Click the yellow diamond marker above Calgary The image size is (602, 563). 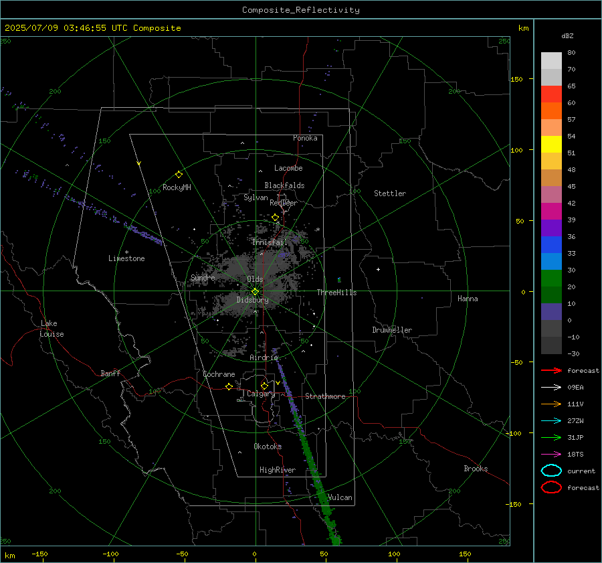264,386
